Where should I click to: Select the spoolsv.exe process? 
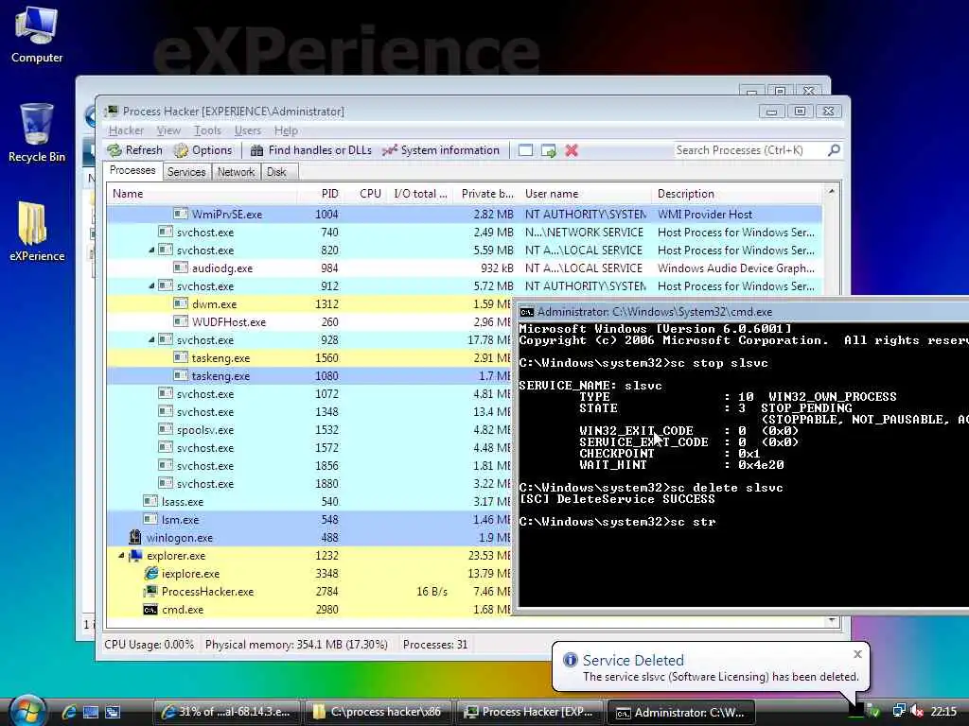(x=309, y=430)
